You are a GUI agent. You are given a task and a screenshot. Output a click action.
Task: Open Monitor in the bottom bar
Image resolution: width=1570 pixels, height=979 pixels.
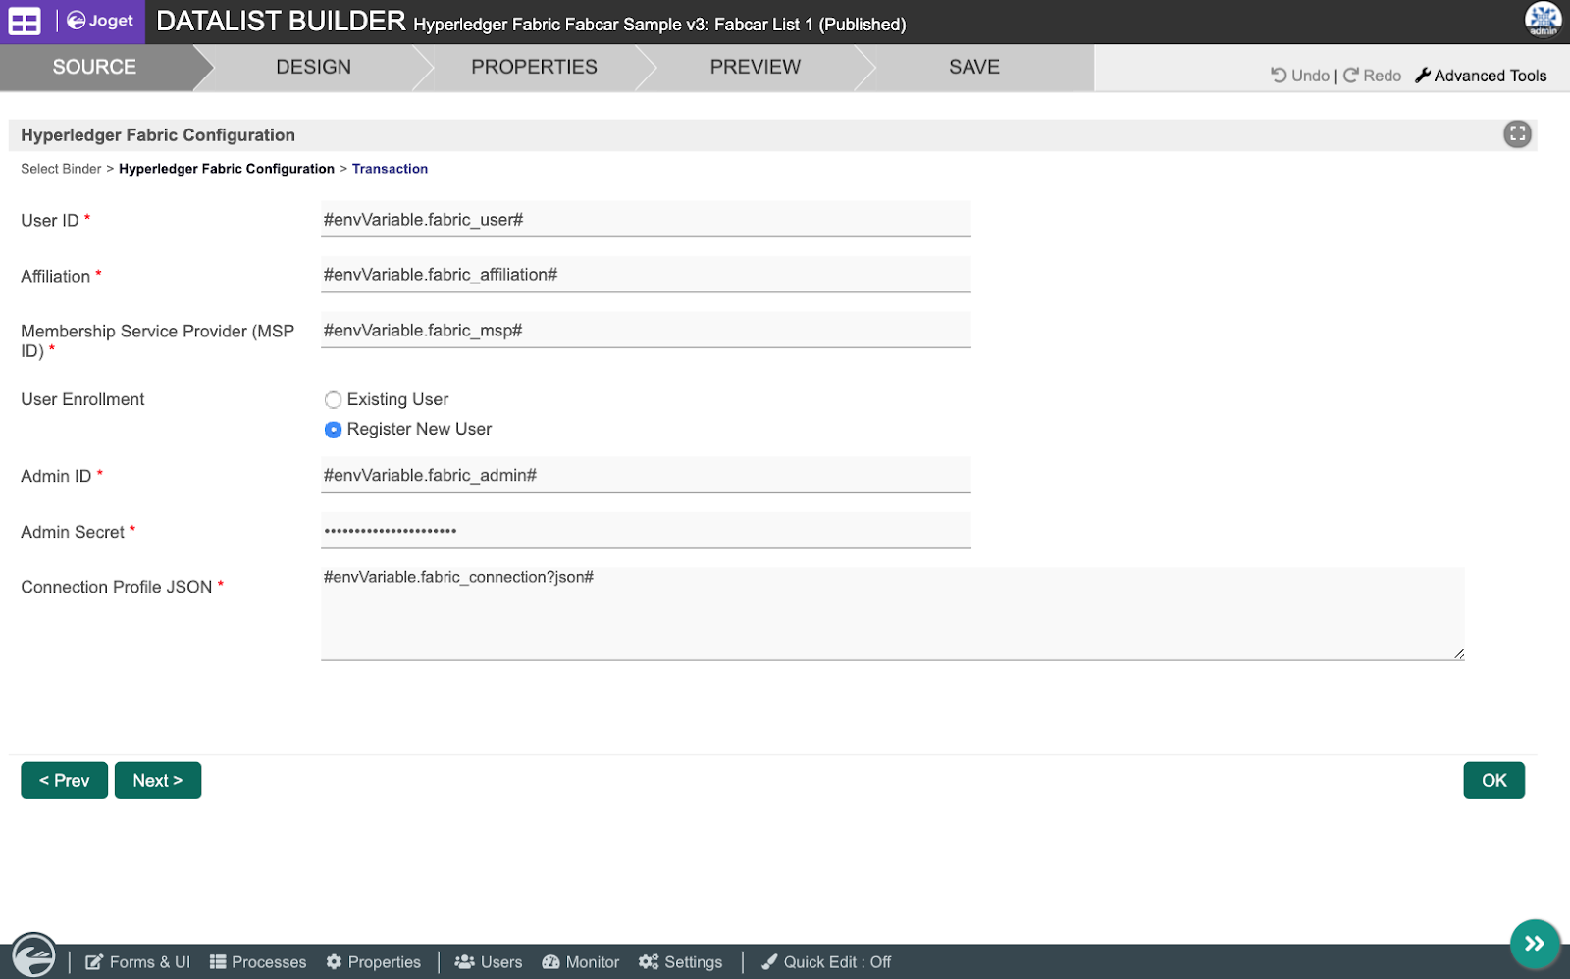[581, 962]
